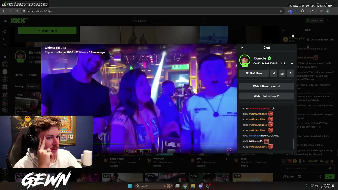Select the smiley emote in quick emotes

click(295, 161)
